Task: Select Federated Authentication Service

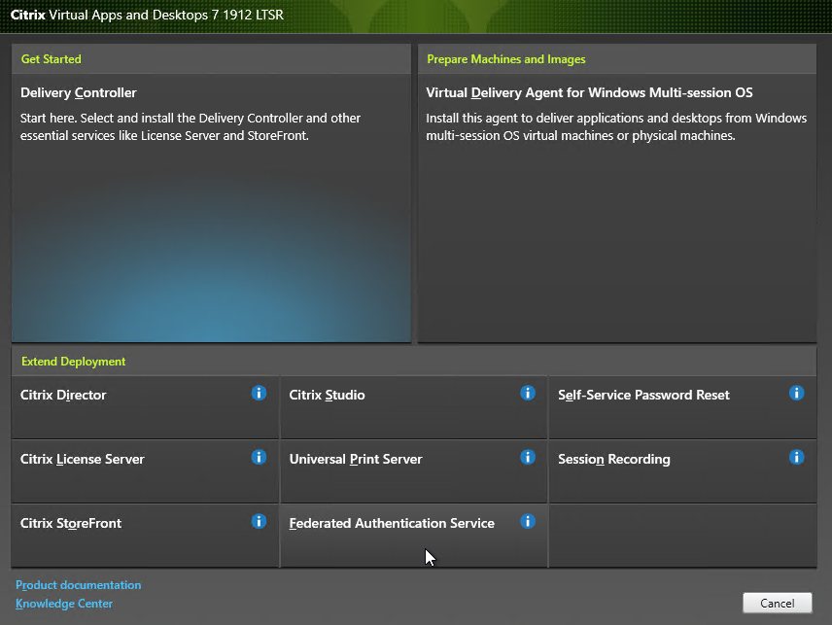Action: (392, 524)
